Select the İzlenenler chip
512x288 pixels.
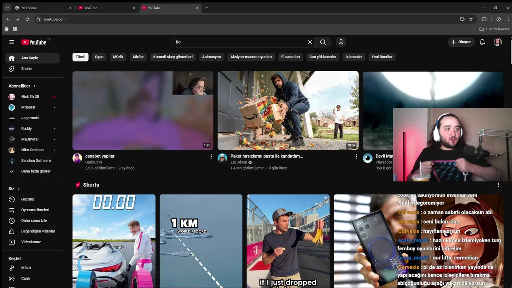pos(354,57)
